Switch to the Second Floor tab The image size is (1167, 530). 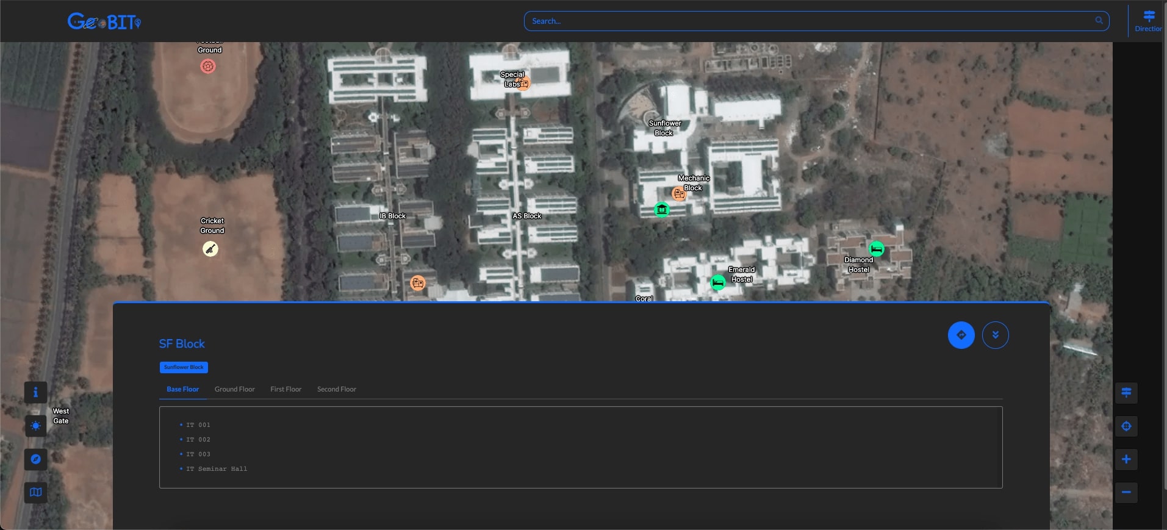click(x=337, y=389)
